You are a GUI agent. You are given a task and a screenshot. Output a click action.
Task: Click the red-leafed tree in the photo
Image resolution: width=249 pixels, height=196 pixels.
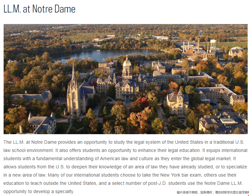143,102
